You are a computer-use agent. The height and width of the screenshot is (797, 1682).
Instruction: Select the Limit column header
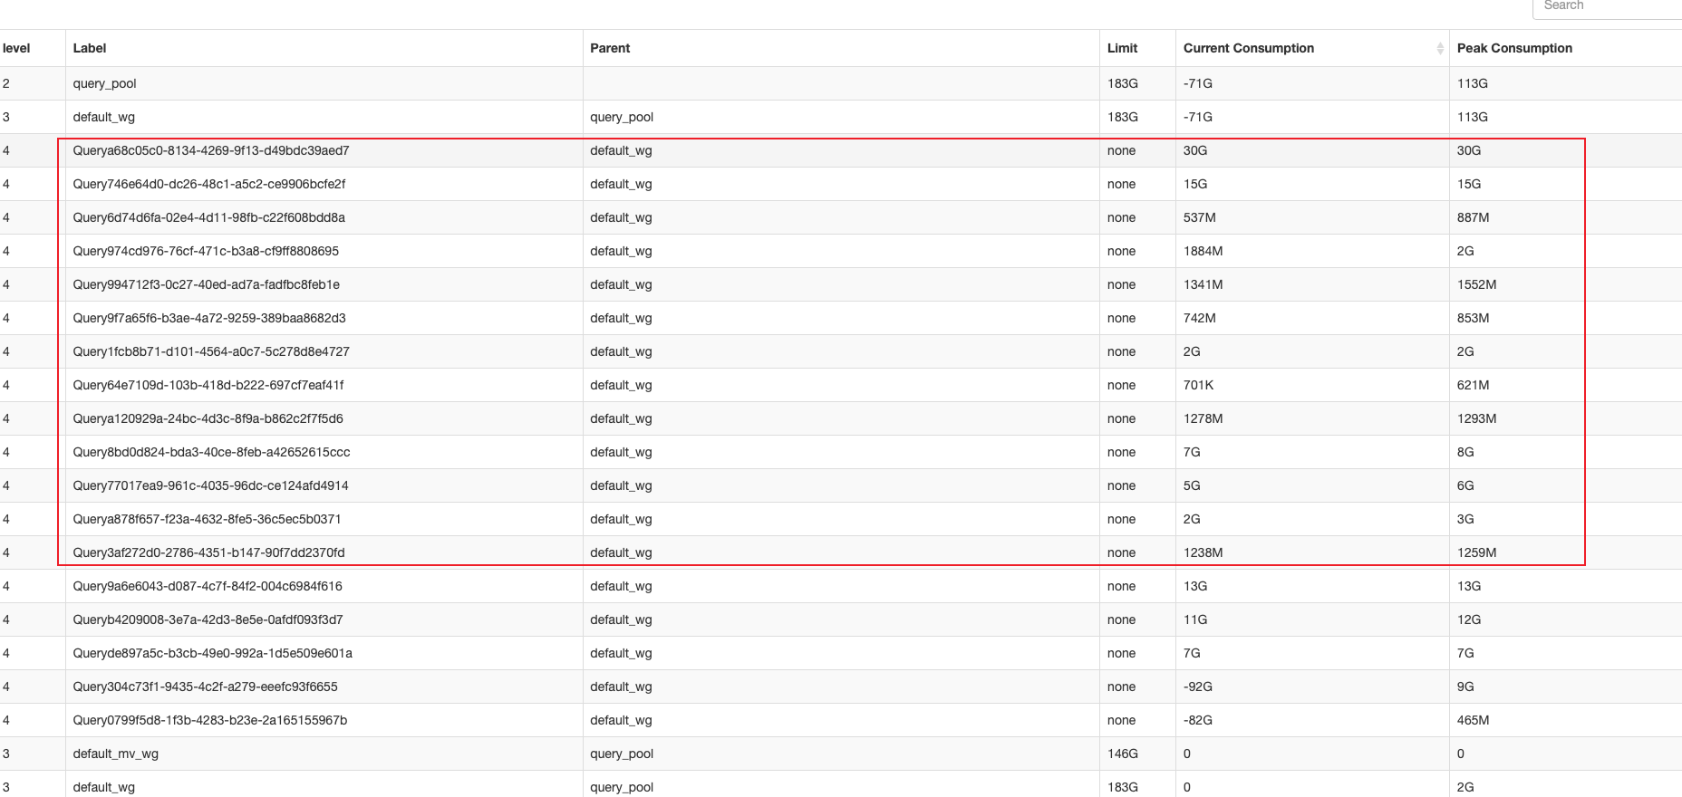click(x=1122, y=49)
